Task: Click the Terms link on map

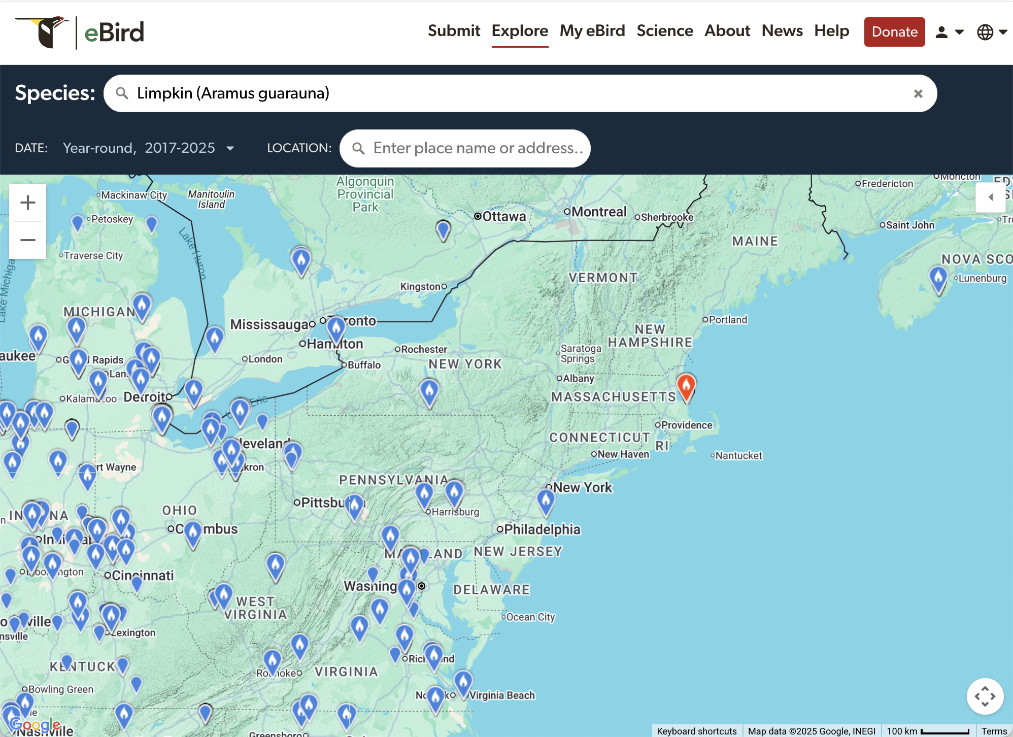Action: click(x=994, y=731)
